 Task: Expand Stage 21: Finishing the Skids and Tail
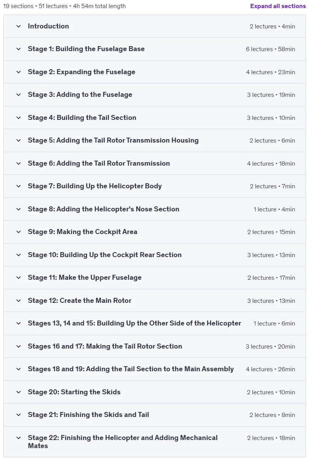point(154,415)
